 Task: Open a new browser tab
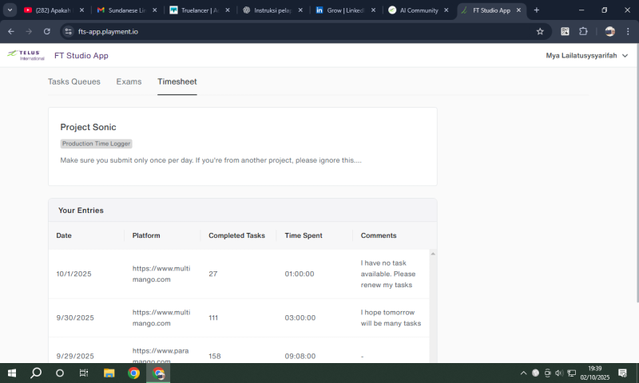536,10
